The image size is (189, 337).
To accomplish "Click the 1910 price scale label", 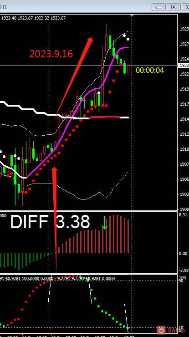I will [184, 149].
